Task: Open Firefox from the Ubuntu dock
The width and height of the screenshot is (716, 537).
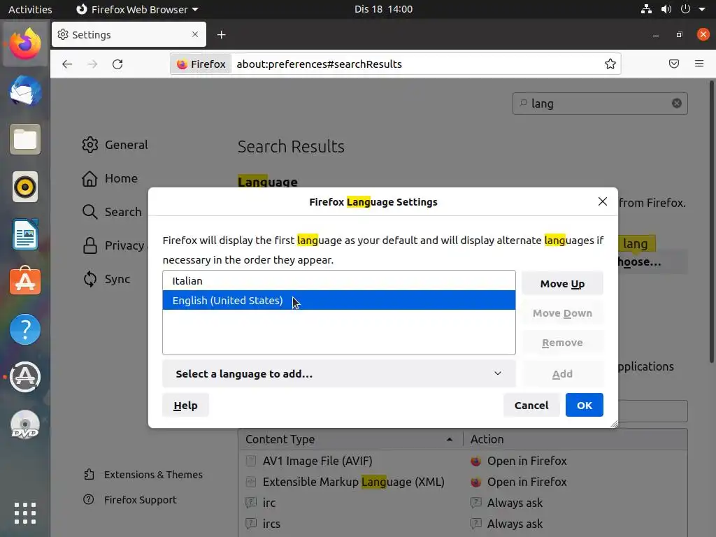Action: point(25,44)
